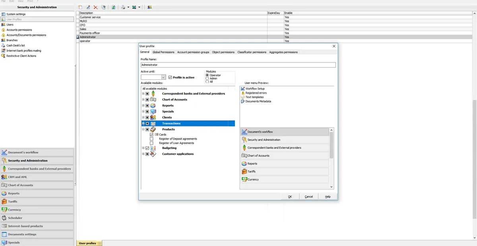Open the Active until date dropdown
Screen dimensions: 477x246
click(x=163, y=77)
